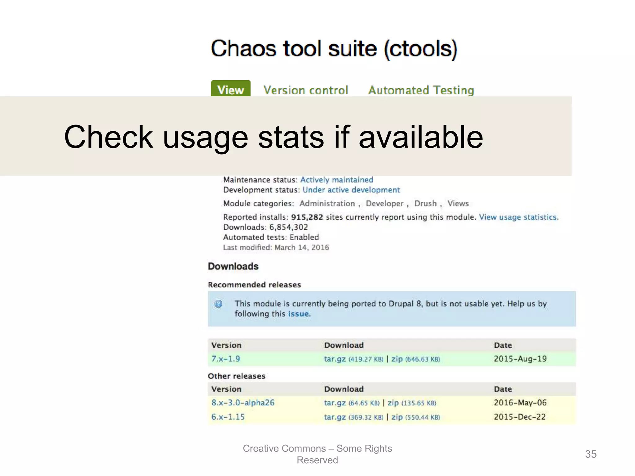This screenshot has width=635, height=476.
Task: Click the Recommended releases heading
Action: point(255,285)
